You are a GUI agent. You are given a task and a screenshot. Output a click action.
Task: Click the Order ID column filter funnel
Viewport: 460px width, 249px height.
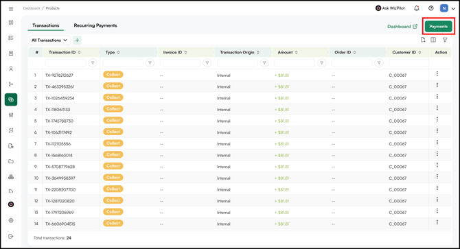point(379,62)
